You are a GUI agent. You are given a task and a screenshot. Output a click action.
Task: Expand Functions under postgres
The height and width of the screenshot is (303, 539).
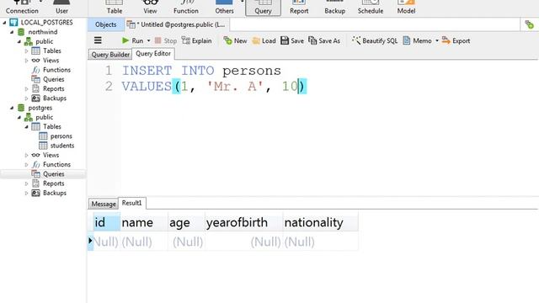27,165
